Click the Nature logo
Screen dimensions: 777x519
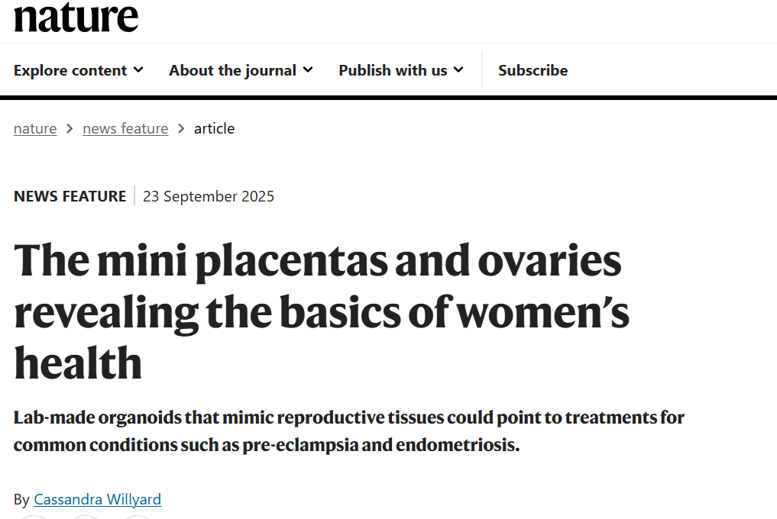(x=76, y=17)
